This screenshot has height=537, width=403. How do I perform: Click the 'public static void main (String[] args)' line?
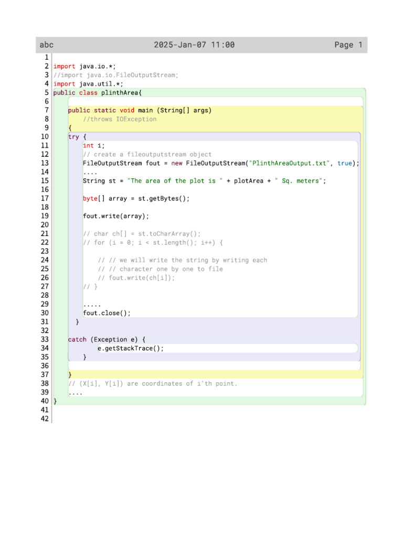(x=140, y=110)
